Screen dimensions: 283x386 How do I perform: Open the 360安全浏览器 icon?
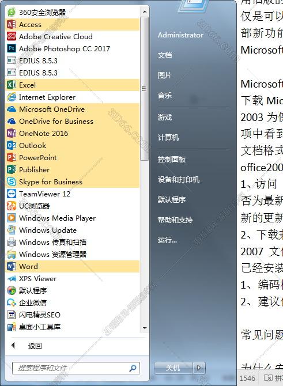coord(12,12)
